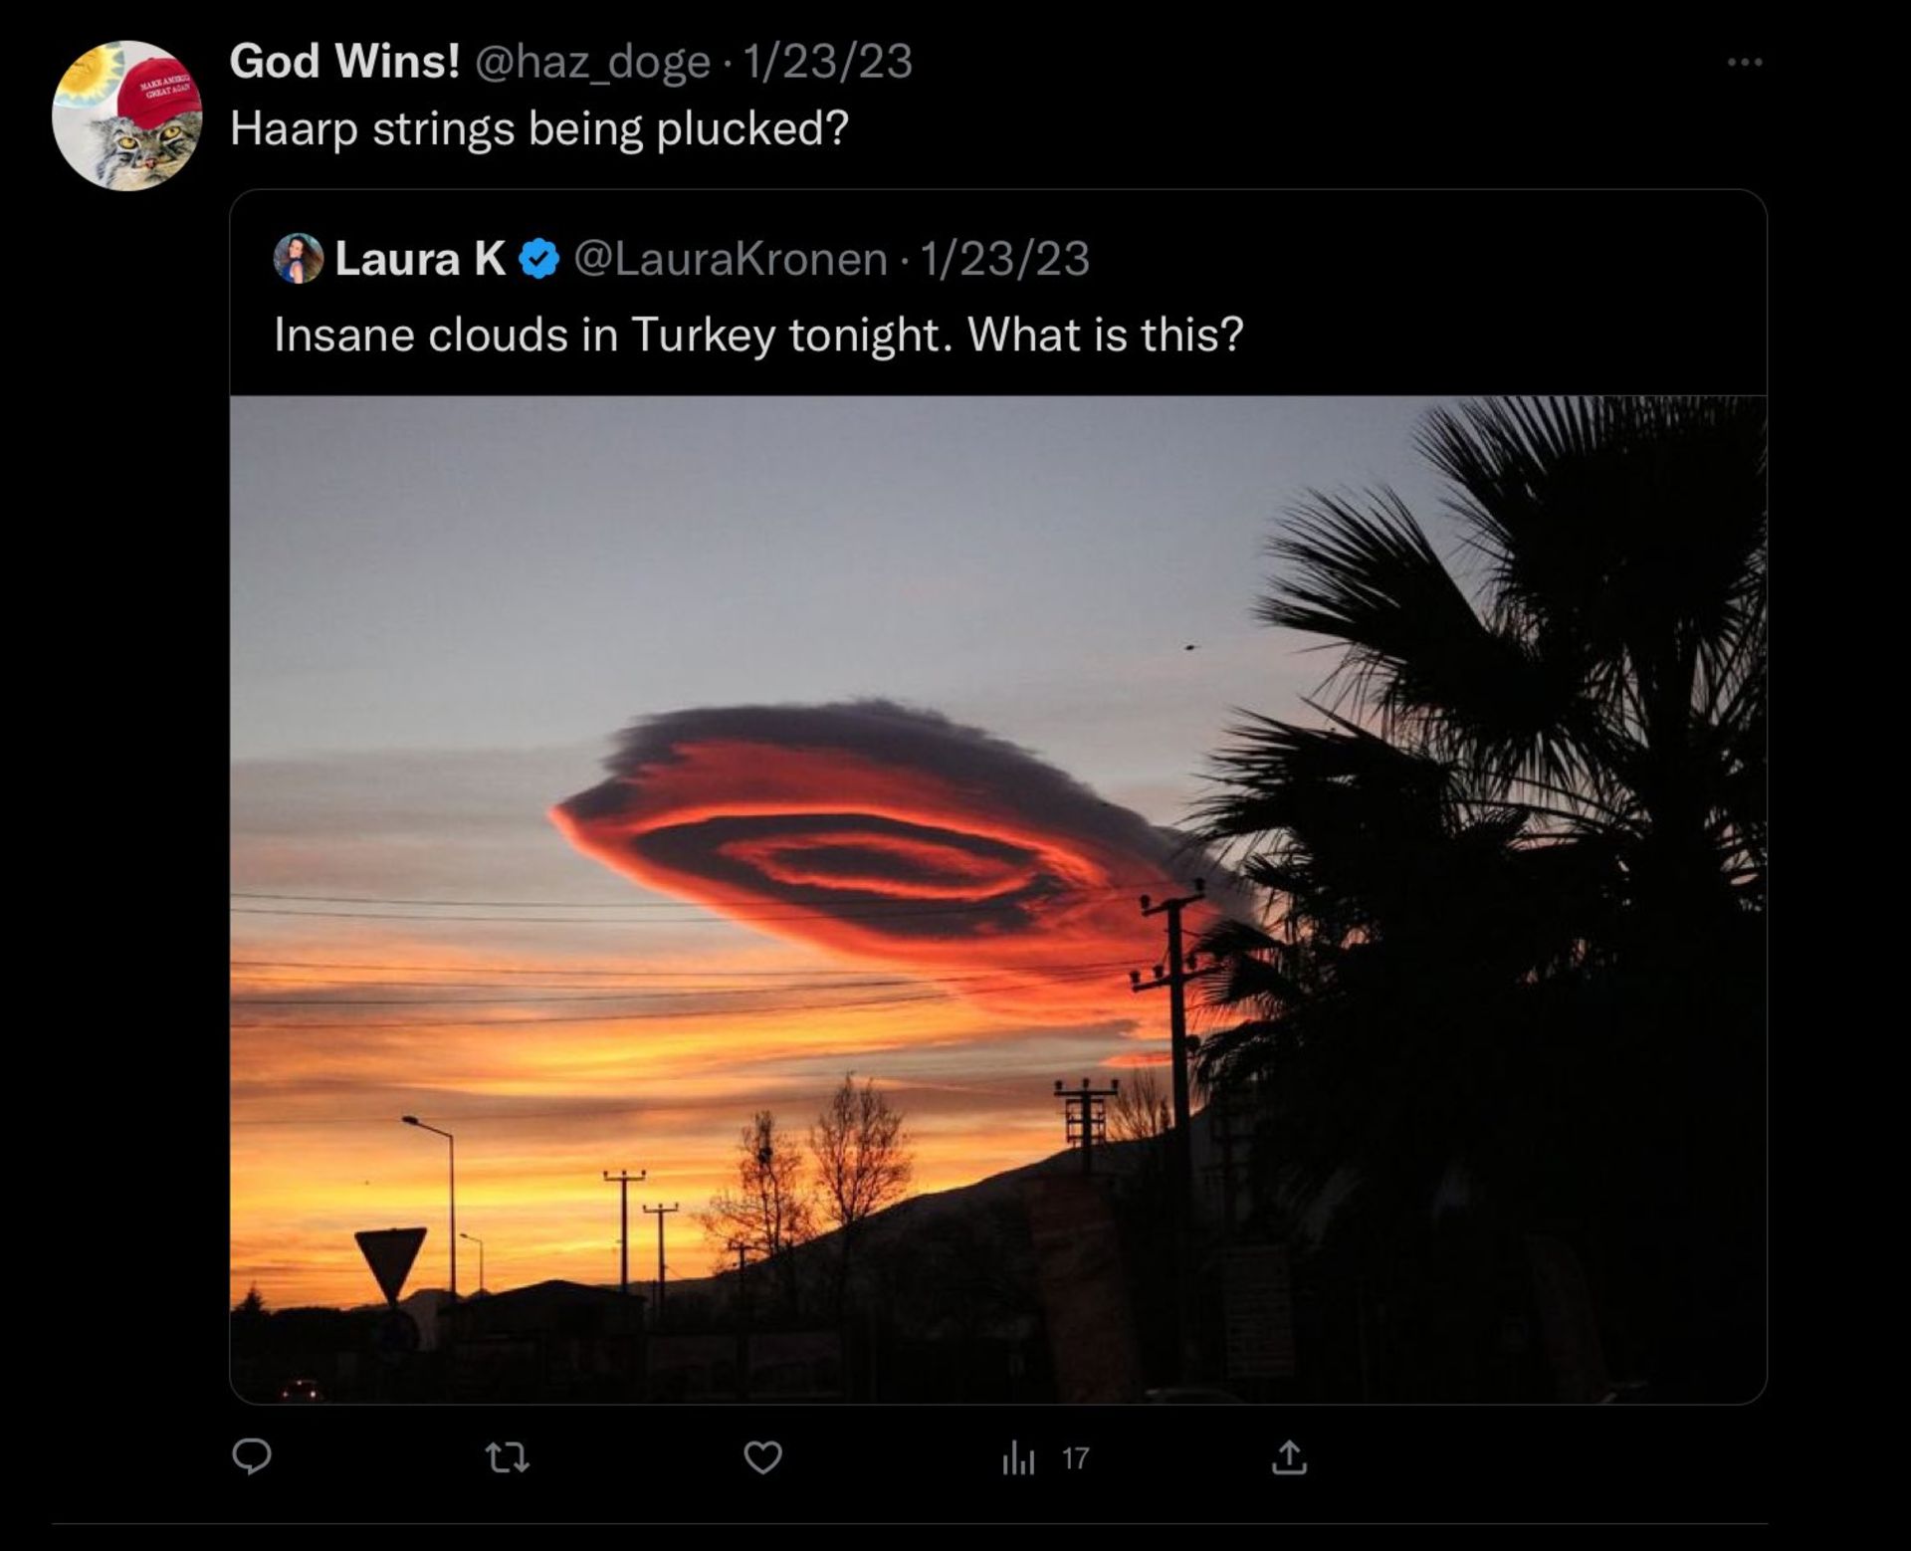Open the view analytics bar chart icon
This screenshot has height=1551, width=1911.
tap(1017, 1459)
